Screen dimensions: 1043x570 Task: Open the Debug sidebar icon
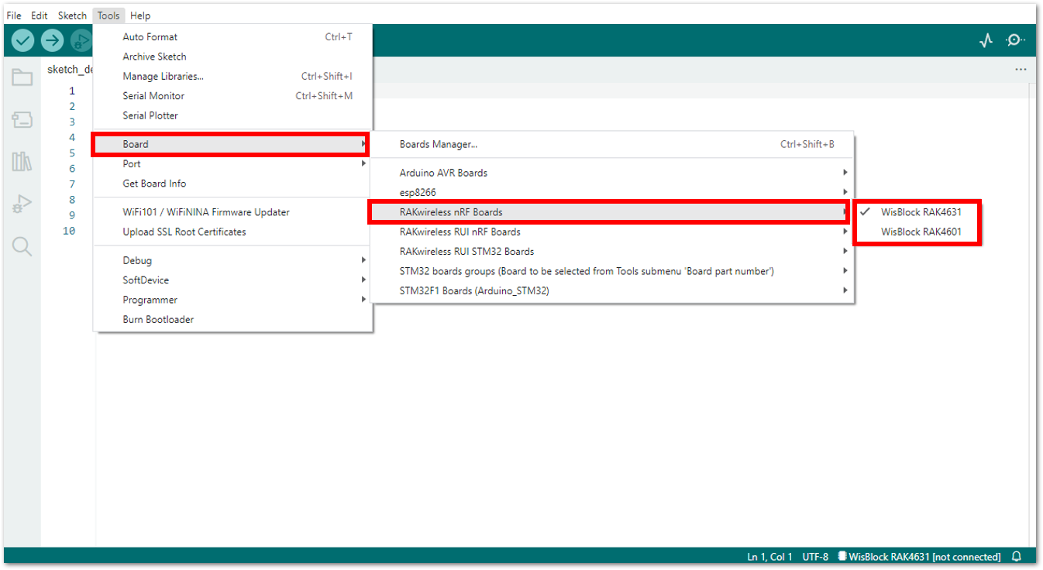[22, 204]
